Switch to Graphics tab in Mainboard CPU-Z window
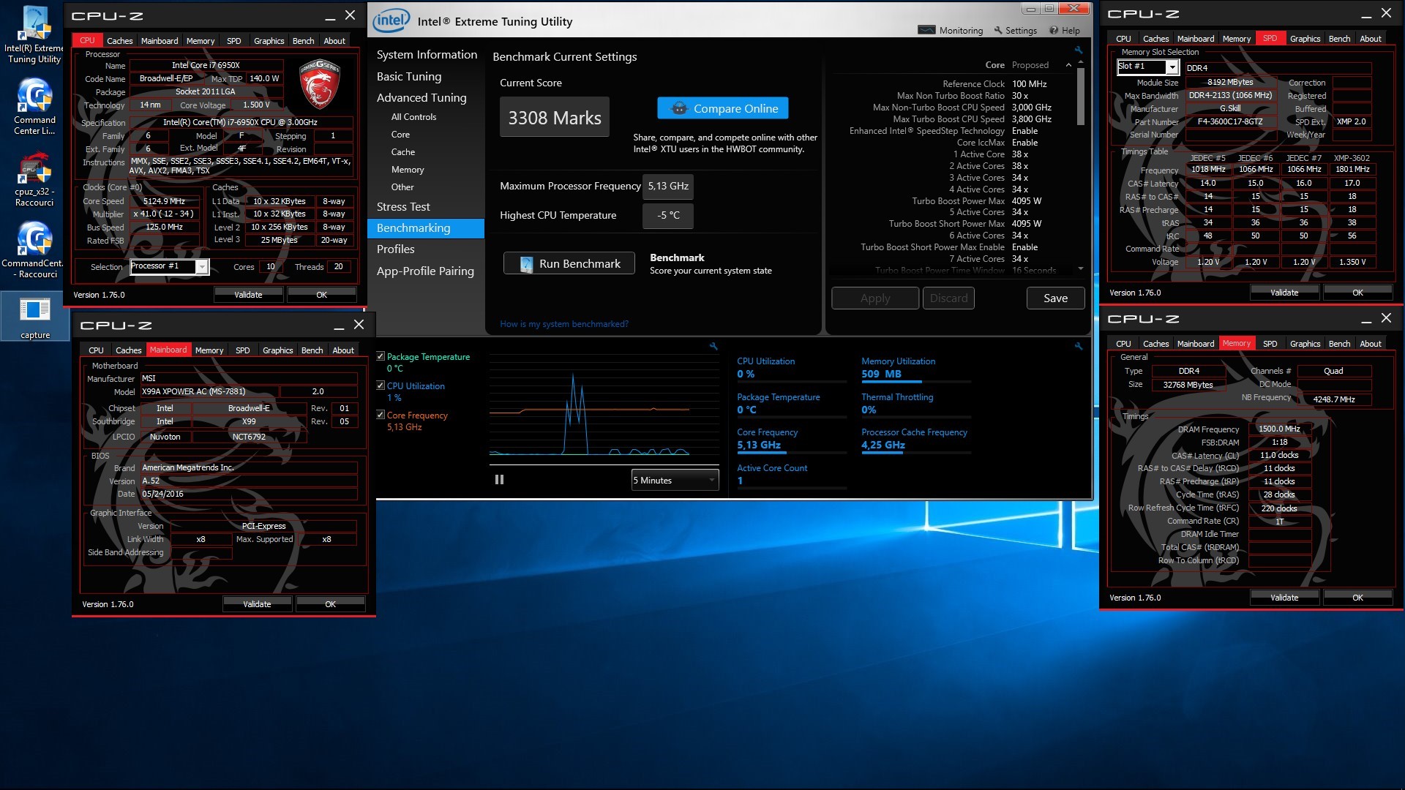The image size is (1405, 790). click(277, 350)
